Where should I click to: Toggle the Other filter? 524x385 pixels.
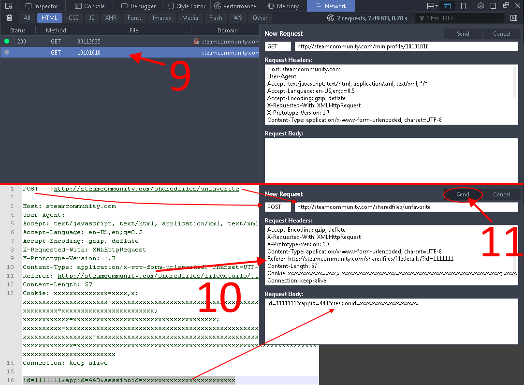(x=260, y=18)
